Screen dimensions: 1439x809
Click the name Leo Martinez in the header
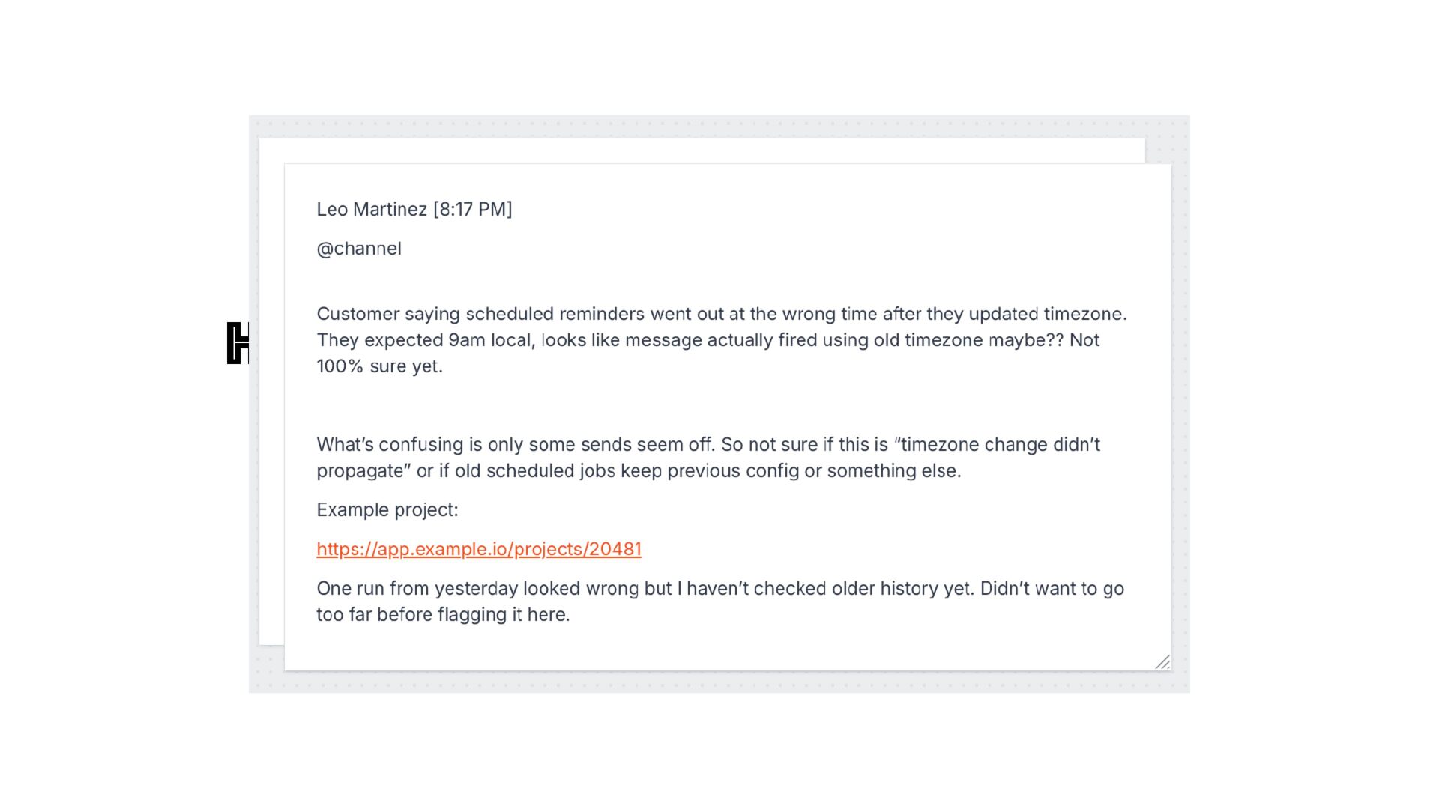coord(371,209)
